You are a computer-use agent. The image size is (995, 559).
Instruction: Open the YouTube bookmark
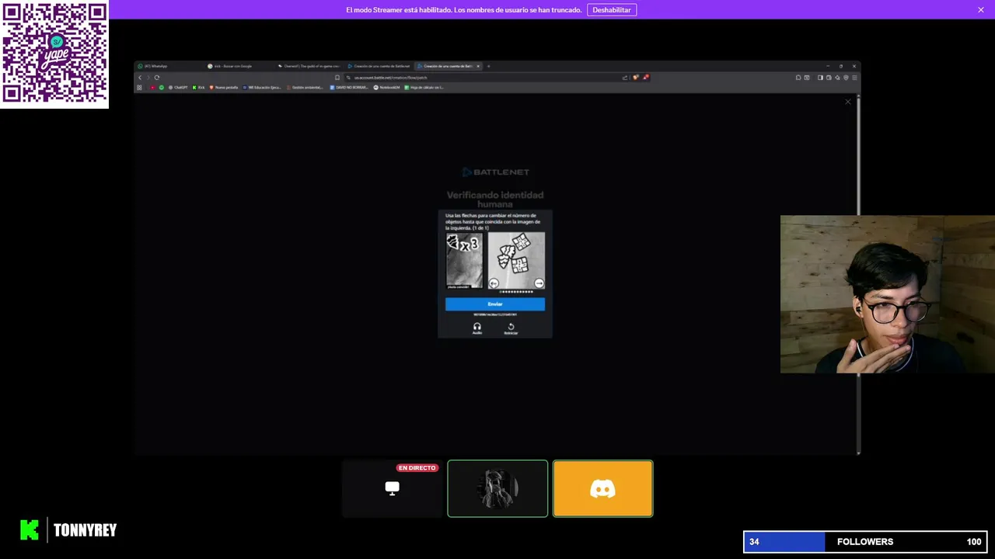[x=152, y=88]
